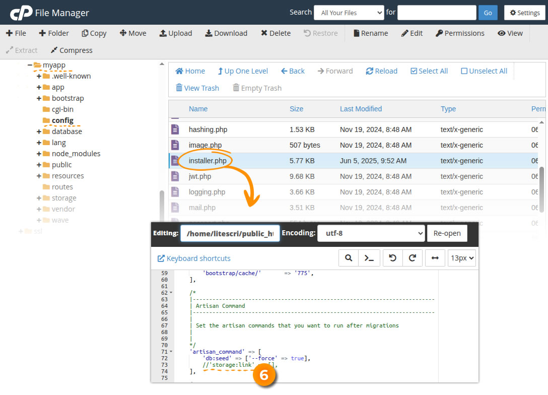This screenshot has width=548, height=395.
Task: Click Unselect All checkbox
Action: click(x=464, y=71)
